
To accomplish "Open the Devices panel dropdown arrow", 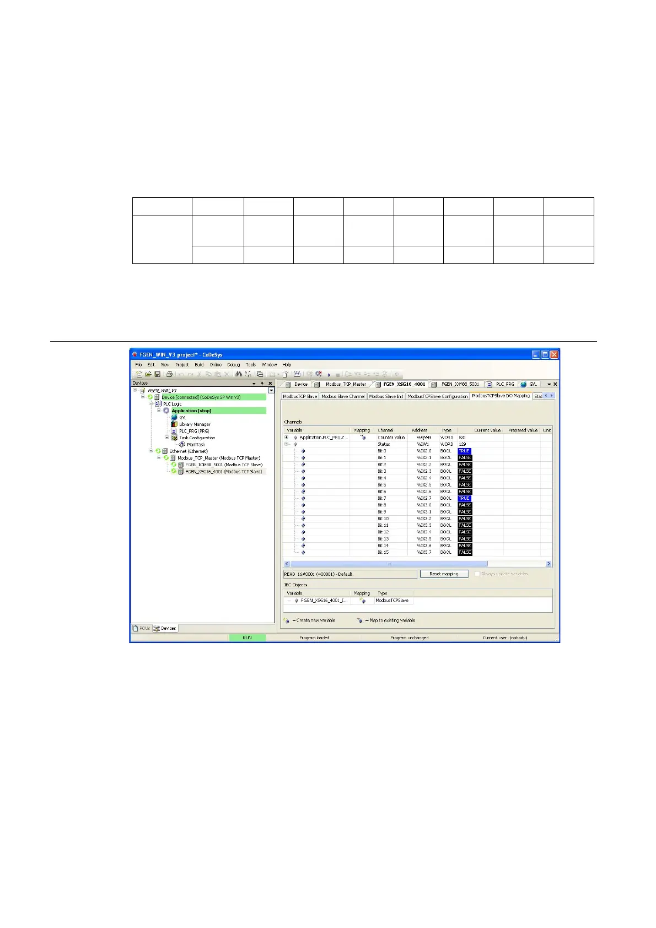I will [x=254, y=384].
